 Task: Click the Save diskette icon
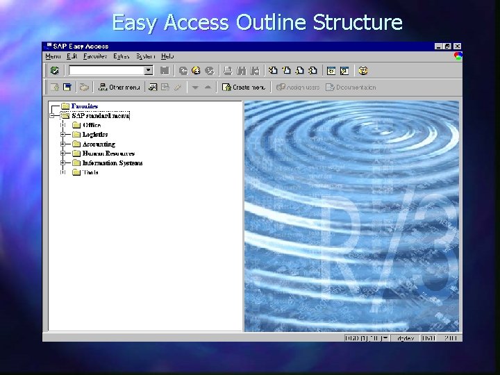(x=164, y=70)
